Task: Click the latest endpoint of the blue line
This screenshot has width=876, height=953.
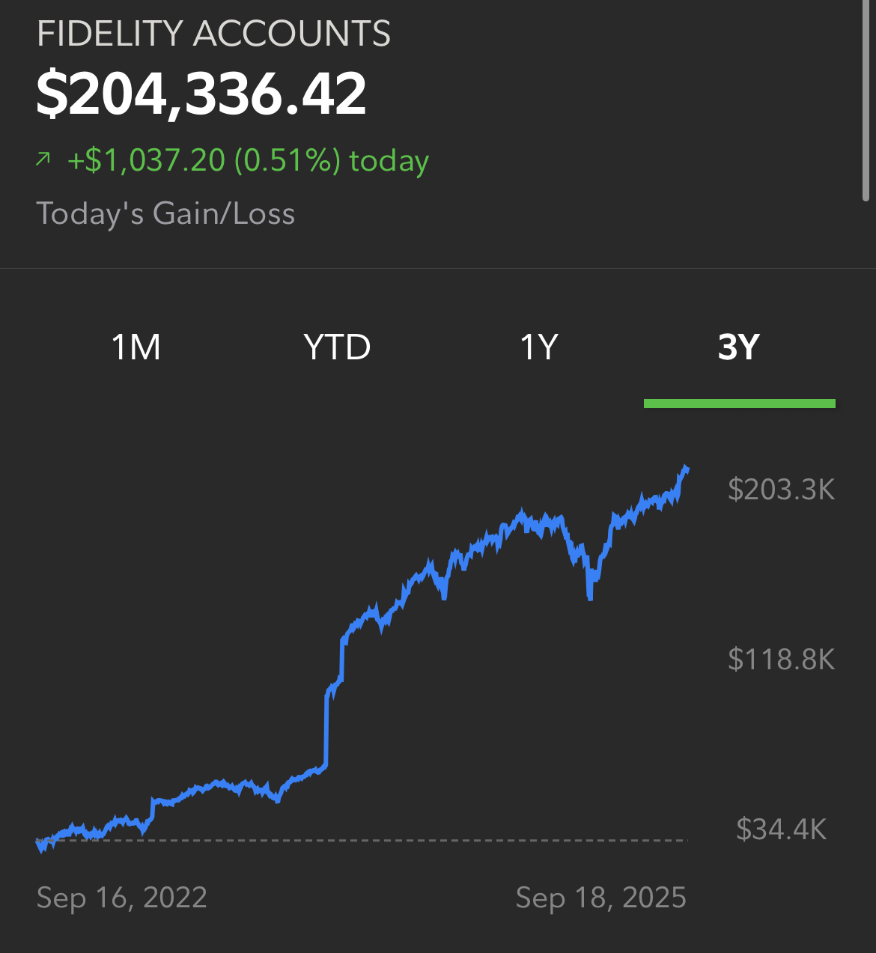Action: pyautogui.click(x=686, y=469)
